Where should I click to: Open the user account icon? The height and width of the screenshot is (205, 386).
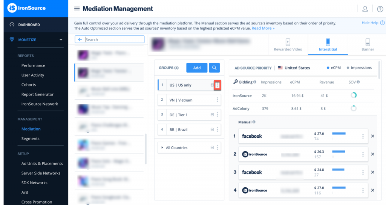tap(365, 9)
